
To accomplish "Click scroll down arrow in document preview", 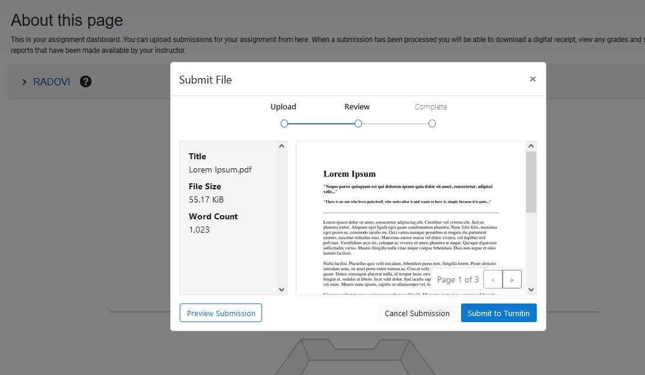I will [x=531, y=290].
